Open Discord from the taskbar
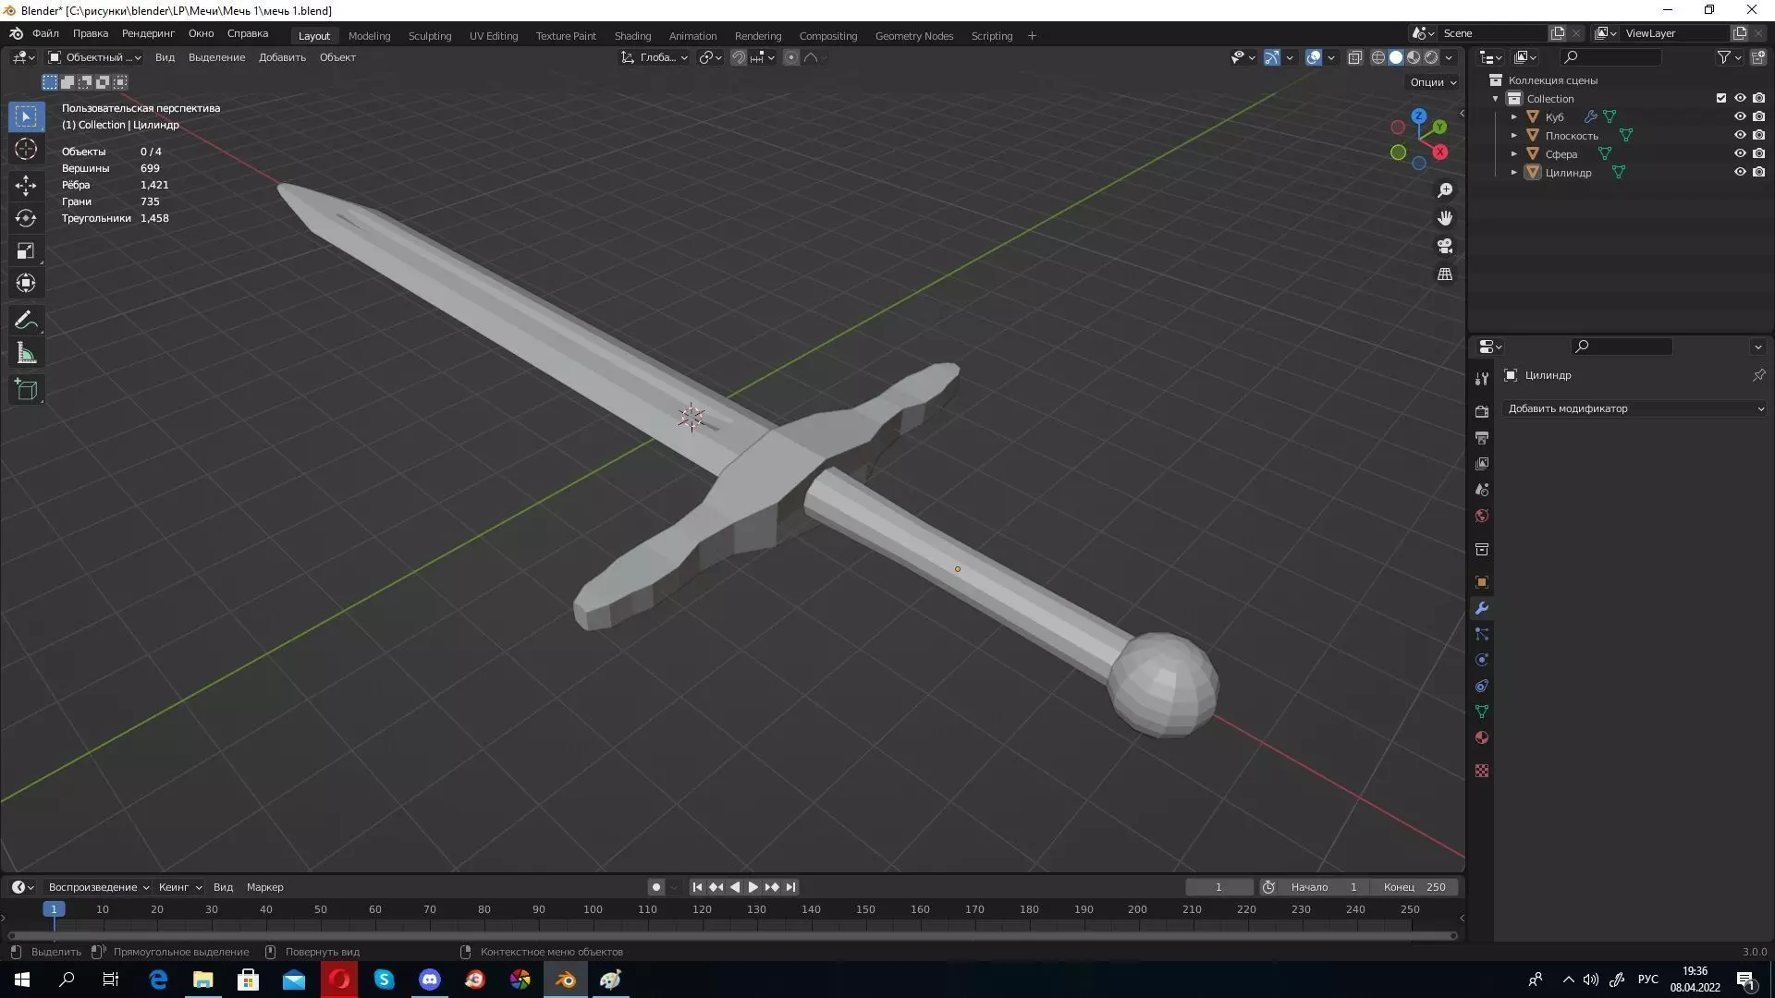The image size is (1775, 998). (430, 980)
